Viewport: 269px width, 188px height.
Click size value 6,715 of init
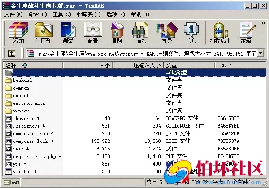point(103,149)
